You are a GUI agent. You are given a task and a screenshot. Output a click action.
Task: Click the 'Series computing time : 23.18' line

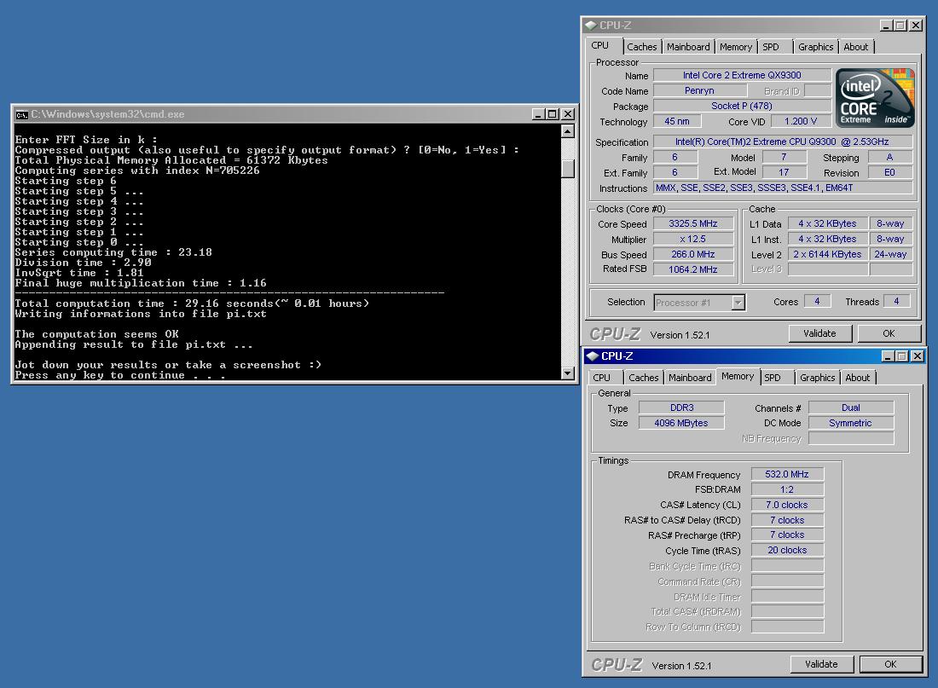[x=113, y=252]
